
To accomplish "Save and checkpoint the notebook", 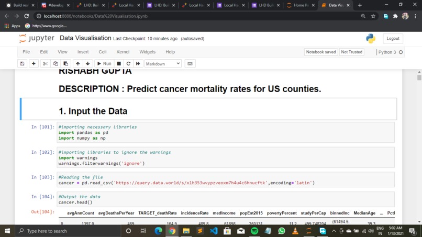I will [x=22, y=64].
